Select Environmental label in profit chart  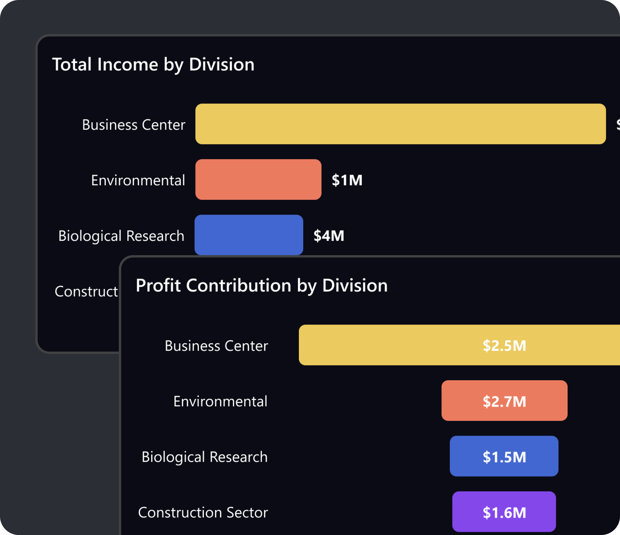220,401
